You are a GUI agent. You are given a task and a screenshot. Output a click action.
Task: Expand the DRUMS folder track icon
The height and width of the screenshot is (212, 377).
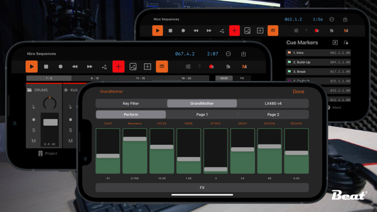point(30,90)
